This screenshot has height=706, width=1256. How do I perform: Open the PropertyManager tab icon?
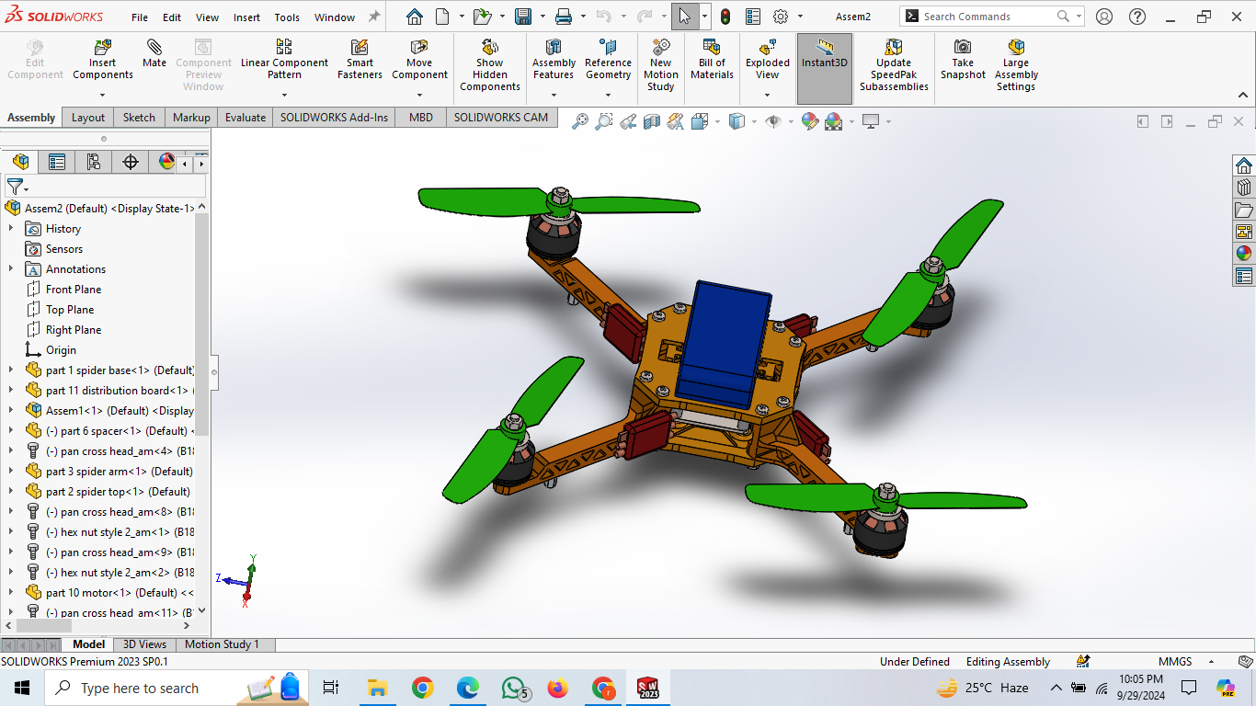point(57,162)
